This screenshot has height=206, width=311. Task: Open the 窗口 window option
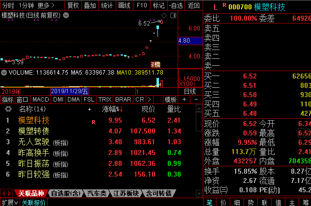[22, 100]
